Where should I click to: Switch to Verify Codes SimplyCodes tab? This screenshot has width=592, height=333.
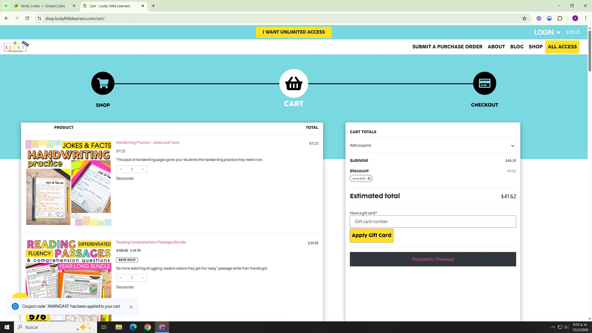tap(43, 6)
